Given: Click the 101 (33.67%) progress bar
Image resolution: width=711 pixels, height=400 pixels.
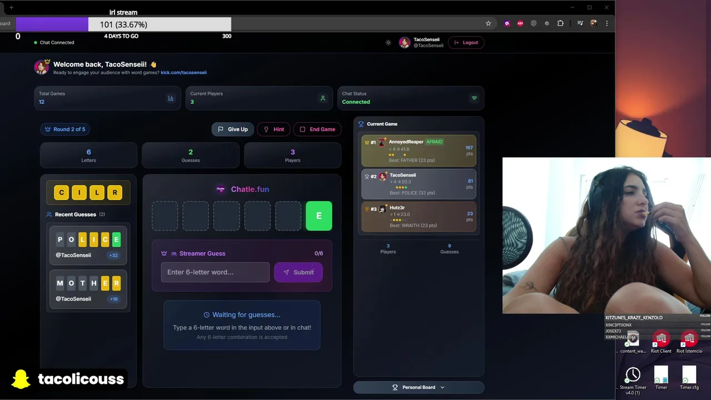Looking at the screenshot, I should tap(123, 24).
